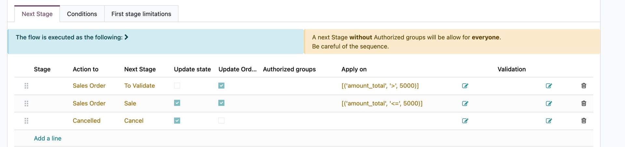This screenshot has width=625, height=147.
Task: Click the Validation column header
Action: click(x=511, y=69)
